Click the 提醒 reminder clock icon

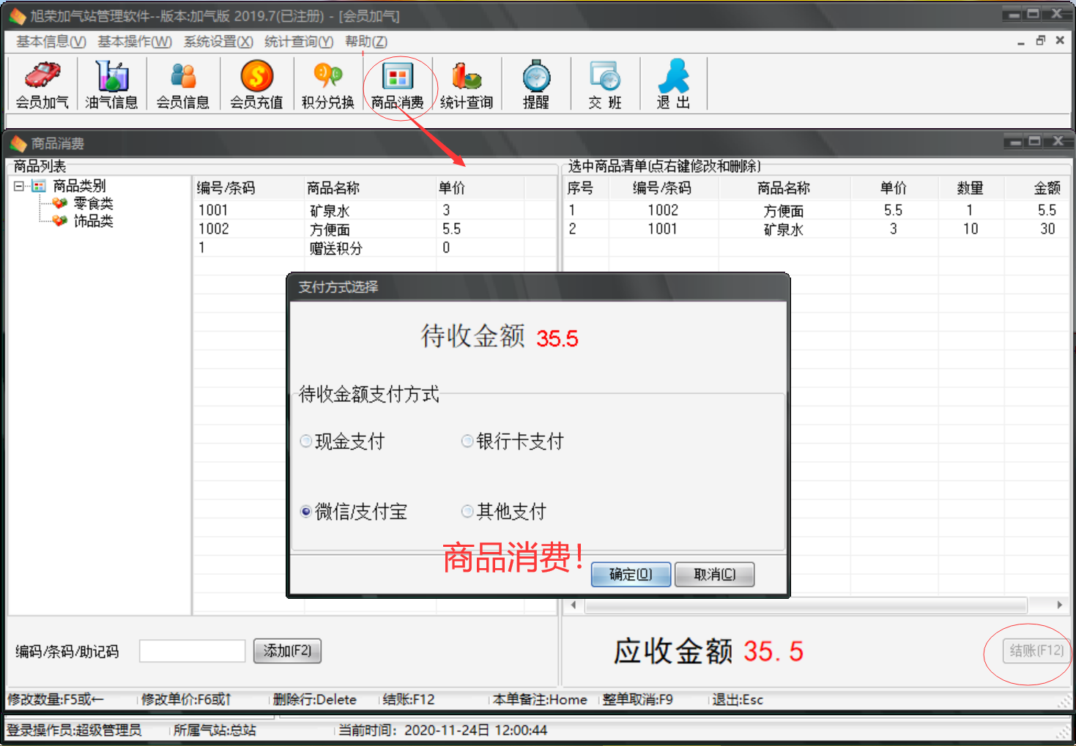pyautogui.click(x=535, y=83)
